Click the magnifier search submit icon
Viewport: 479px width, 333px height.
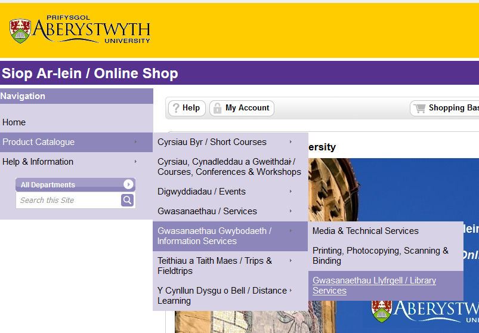pos(128,200)
